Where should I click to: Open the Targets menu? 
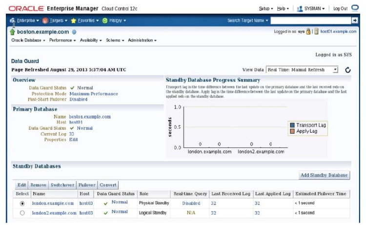click(59, 20)
